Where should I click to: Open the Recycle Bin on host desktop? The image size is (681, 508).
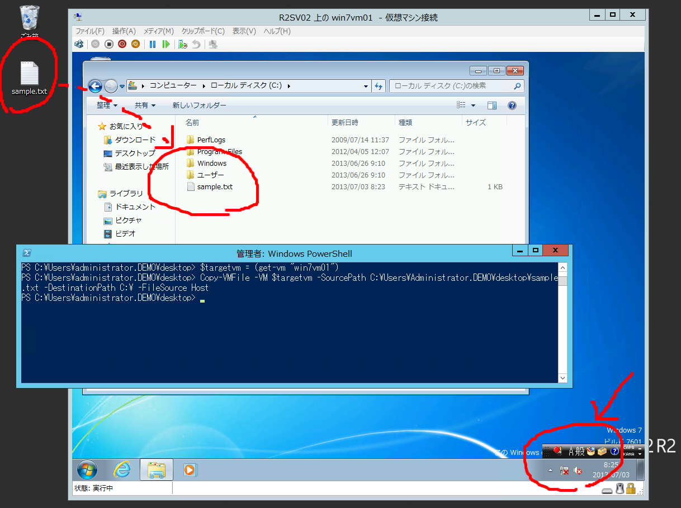[x=29, y=21]
